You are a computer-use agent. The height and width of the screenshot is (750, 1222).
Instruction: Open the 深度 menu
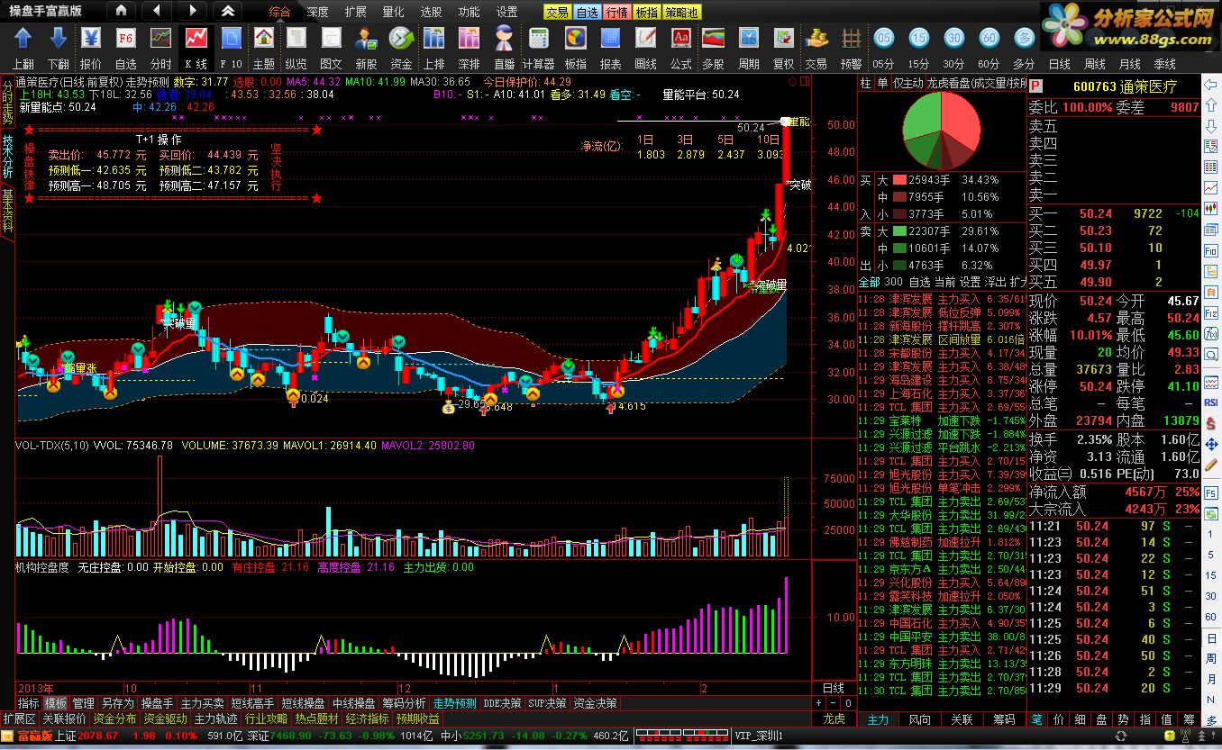click(x=317, y=12)
